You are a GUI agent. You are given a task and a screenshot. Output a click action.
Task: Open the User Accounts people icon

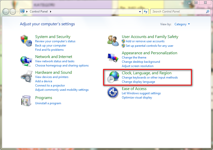[113, 40]
